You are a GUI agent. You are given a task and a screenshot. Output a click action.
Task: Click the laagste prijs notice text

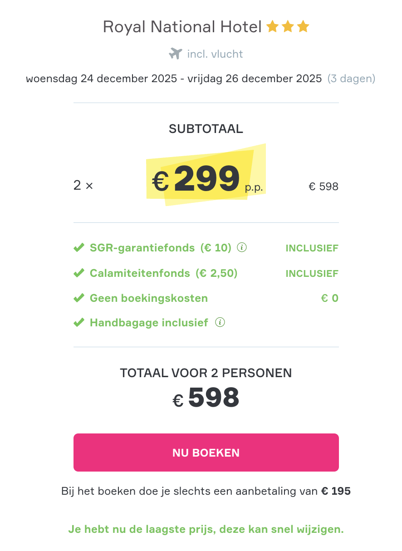click(x=206, y=529)
